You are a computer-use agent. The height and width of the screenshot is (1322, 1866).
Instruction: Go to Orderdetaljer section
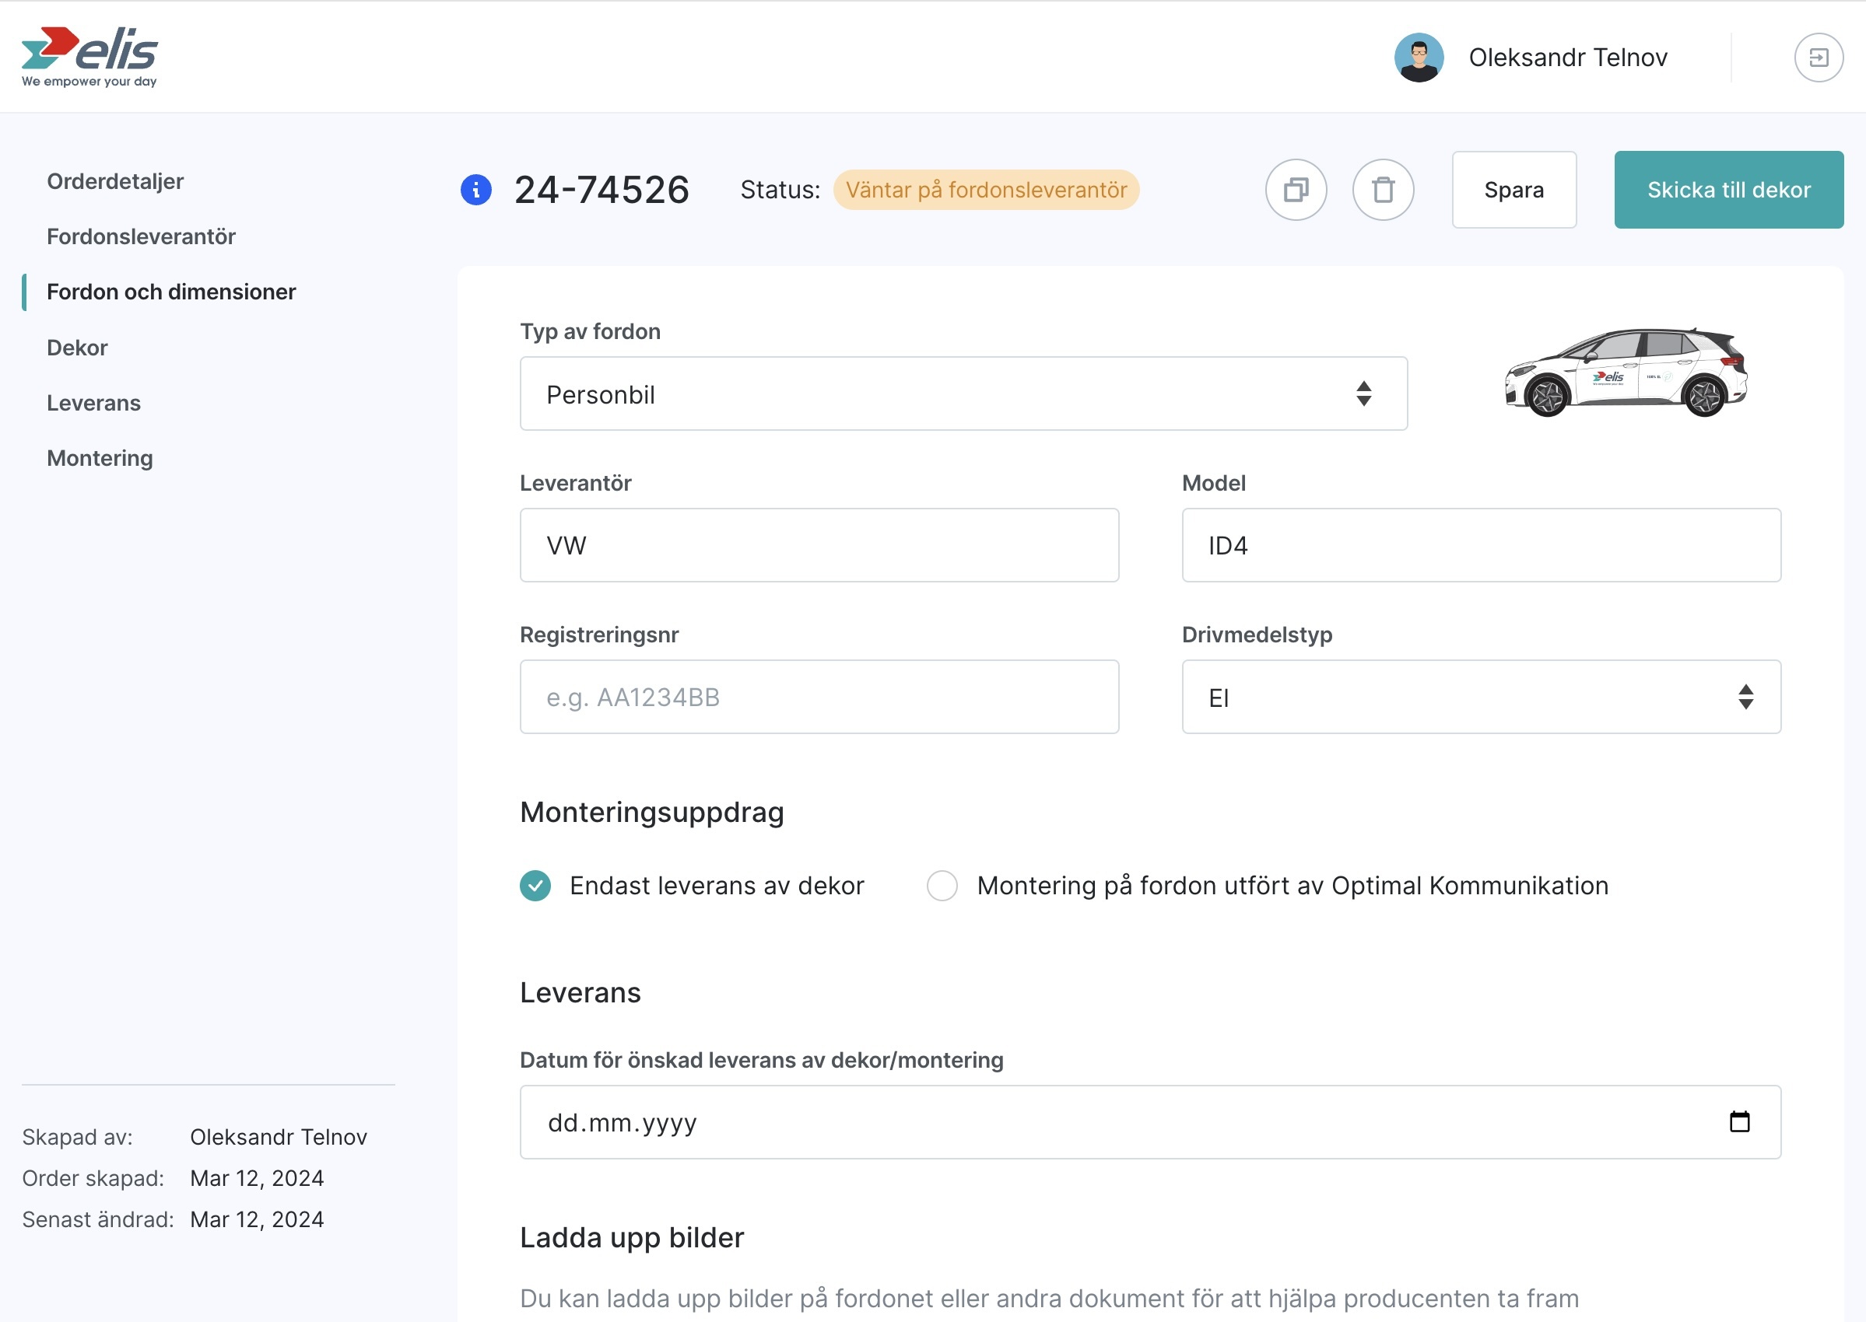pos(115,180)
